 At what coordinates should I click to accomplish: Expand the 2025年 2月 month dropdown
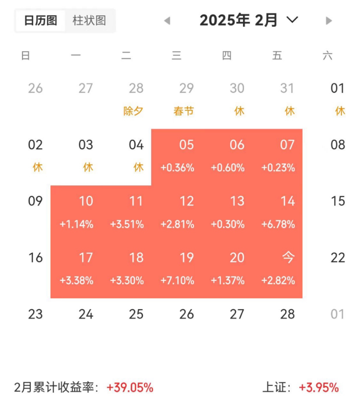coord(292,20)
